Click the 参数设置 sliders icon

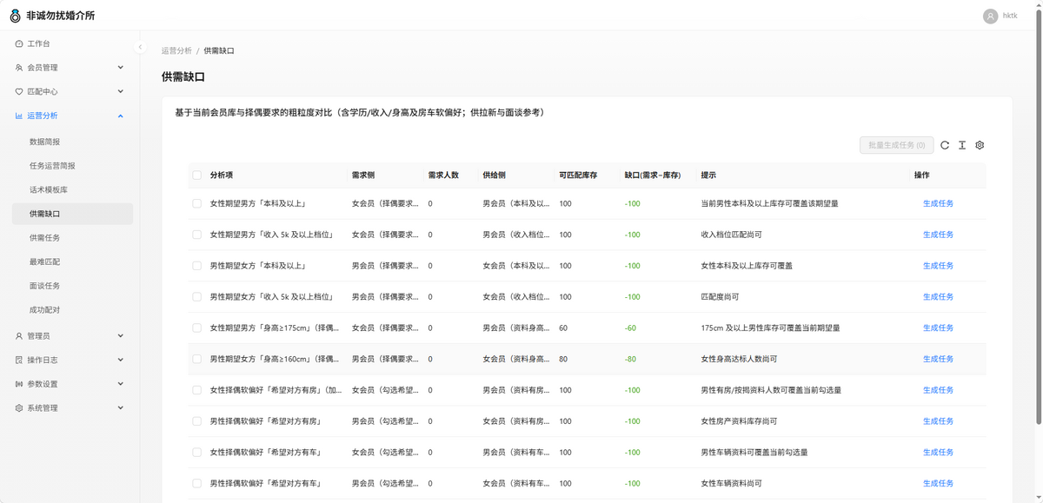[x=19, y=384]
